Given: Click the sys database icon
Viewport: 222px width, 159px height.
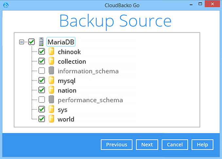Looking at the screenshot, I should click(51, 109).
